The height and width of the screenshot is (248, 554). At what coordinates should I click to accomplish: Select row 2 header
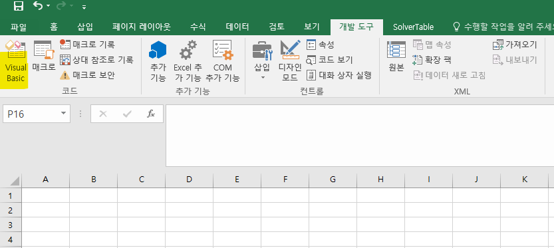coord(10,210)
